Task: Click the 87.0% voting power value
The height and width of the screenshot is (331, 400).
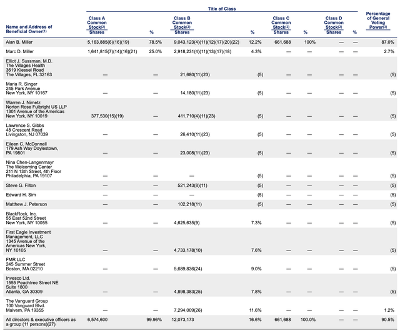Action: pos(387,42)
